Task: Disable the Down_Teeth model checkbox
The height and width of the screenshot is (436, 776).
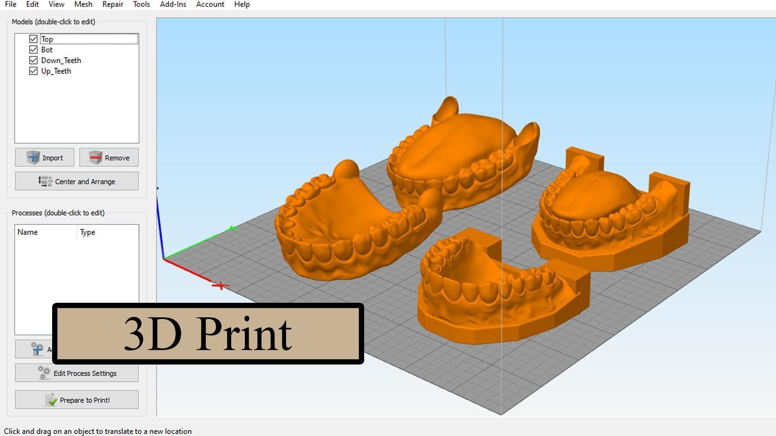Action: (34, 60)
